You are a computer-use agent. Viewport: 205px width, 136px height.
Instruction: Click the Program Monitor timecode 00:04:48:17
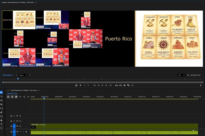click(x=8, y=75)
